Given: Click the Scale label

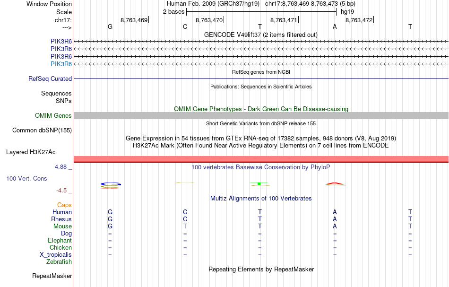Looking at the screenshot, I should pos(64,12).
